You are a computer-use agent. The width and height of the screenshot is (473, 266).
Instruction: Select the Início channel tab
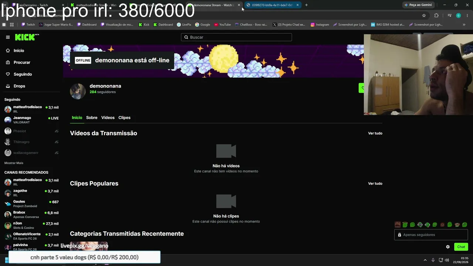click(77, 117)
